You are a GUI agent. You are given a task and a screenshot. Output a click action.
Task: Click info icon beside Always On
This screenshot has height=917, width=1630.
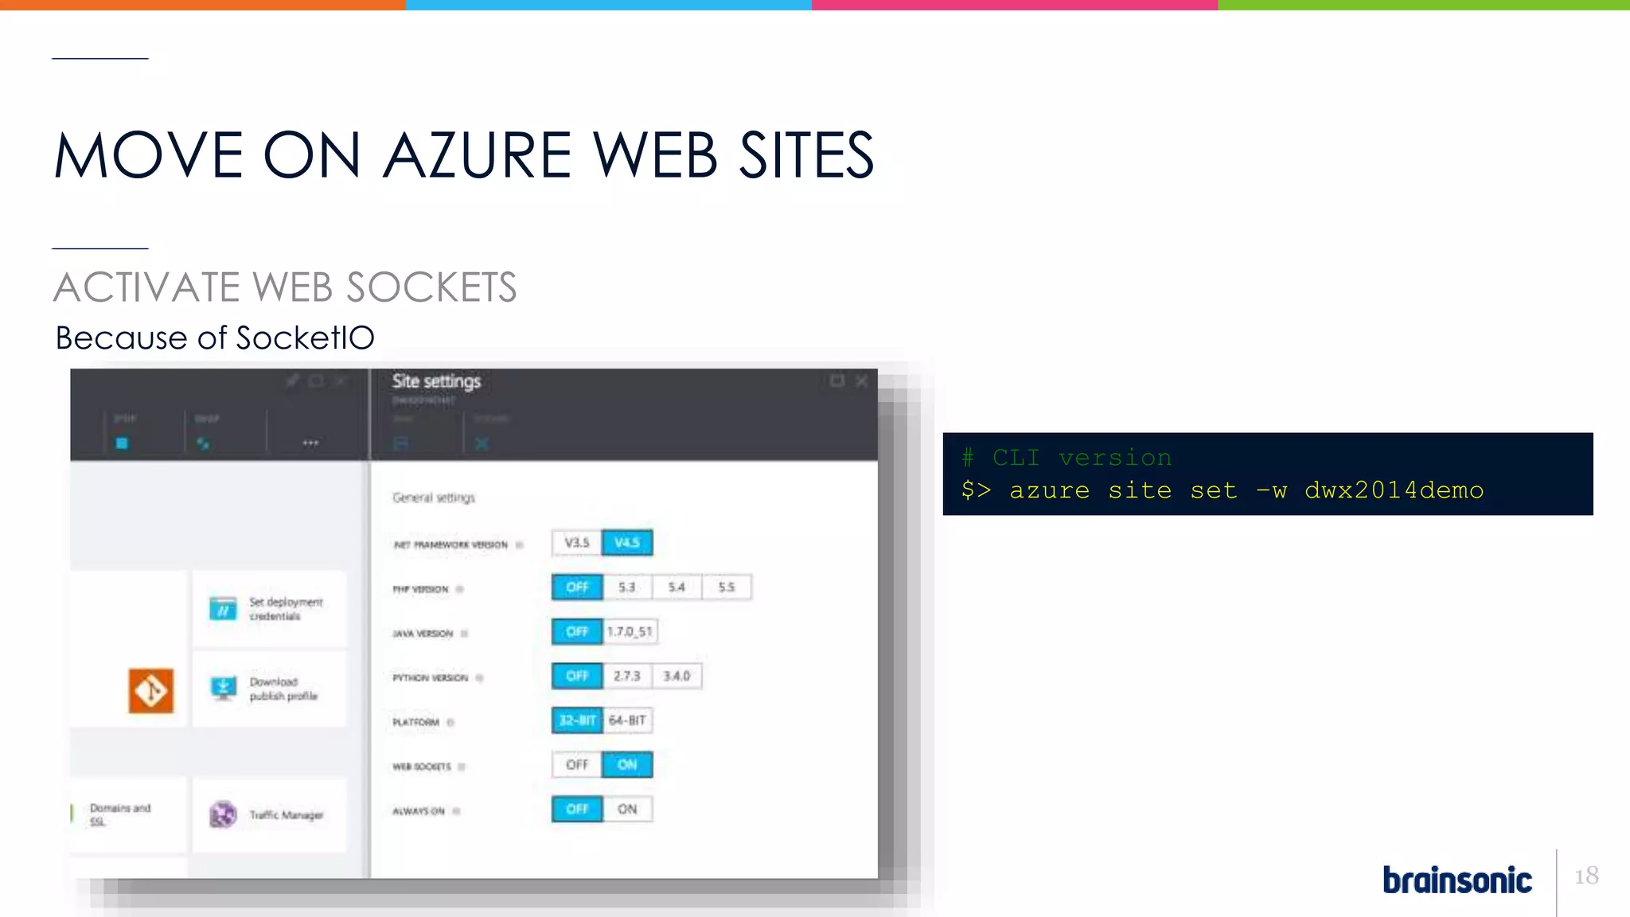tap(456, 812)
